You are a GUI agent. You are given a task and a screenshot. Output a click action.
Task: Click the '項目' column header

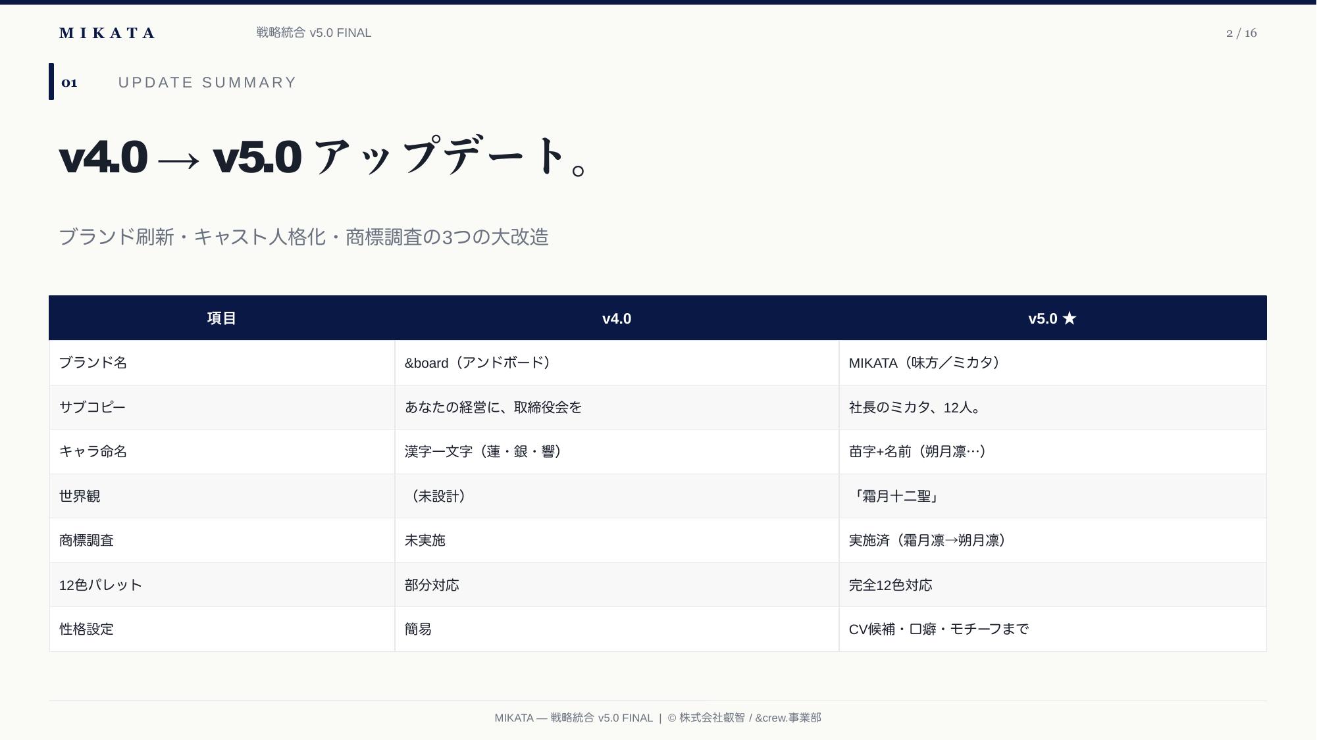222,318
